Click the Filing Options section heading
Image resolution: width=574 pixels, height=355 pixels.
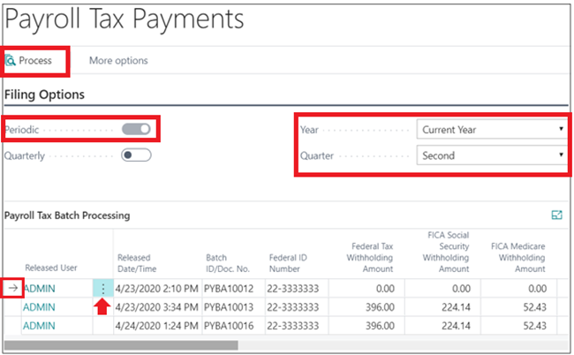point(44,94)
